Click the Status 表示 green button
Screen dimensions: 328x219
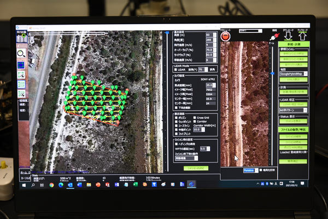click(x=294, y=121)
